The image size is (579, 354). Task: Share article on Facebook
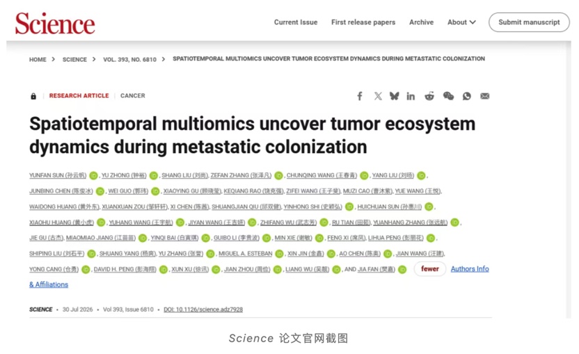coord(360,96)
